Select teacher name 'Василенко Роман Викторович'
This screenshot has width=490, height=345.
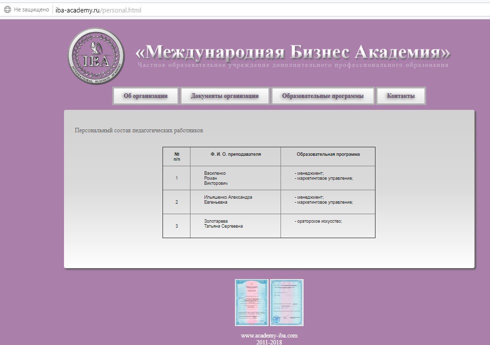215,178
